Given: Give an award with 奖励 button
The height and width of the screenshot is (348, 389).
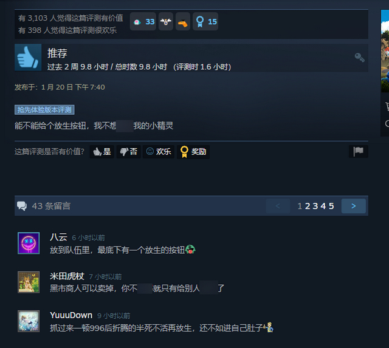Looking at the screenshot, I should (193, 151).
